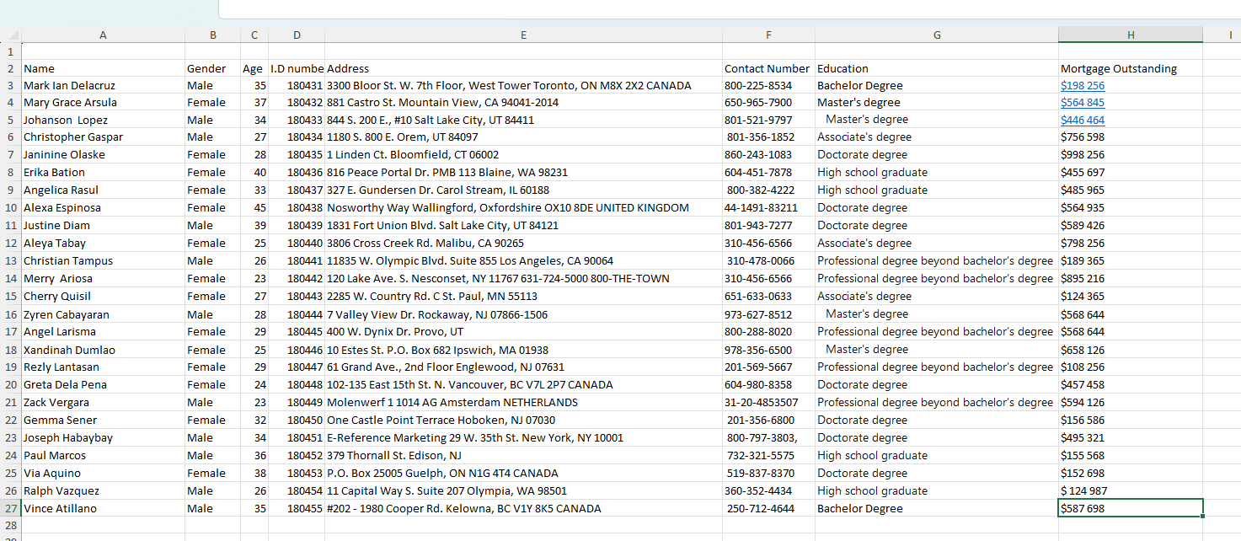Screen dimensions: 1241x541
Task: Select row 28 header
Action: (x=11, y=525)
